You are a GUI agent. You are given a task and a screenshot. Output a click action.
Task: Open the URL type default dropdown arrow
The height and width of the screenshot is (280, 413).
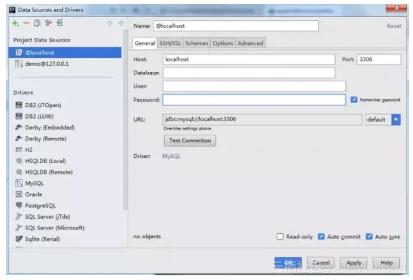tap(396, 119)
